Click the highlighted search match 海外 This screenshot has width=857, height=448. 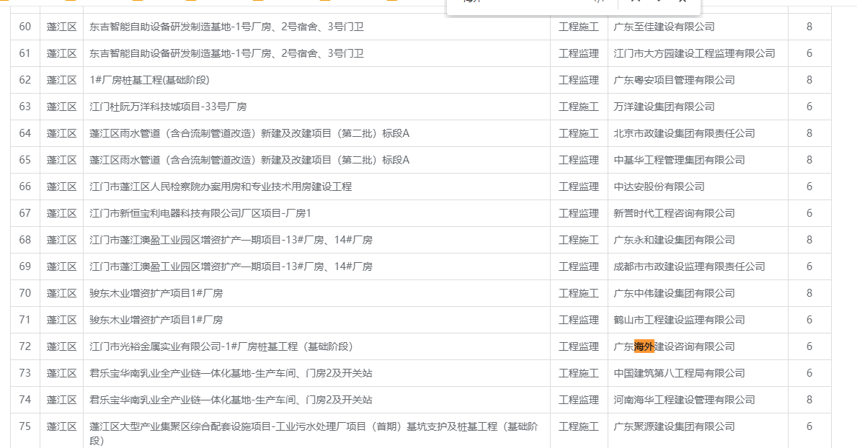click(x=644, y=346)
